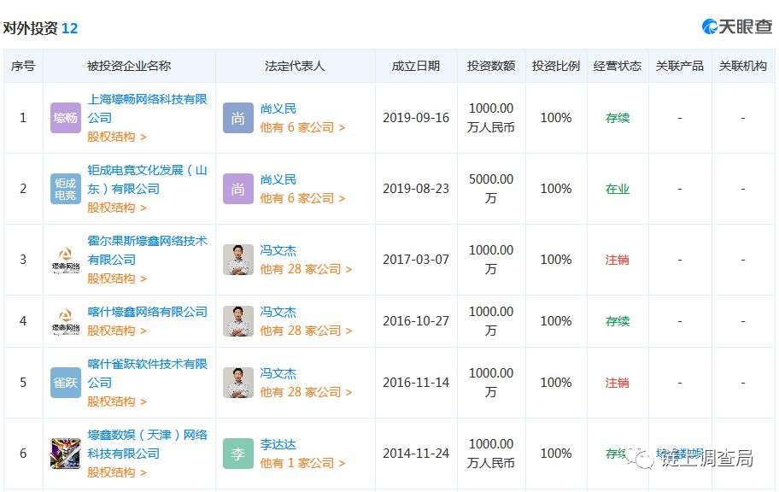Screen dimensions: 779x492
Task: Click the 天眼查 logo
Action: click(x=737, y=26)
